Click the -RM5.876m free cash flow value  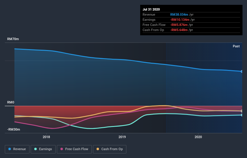179,25
